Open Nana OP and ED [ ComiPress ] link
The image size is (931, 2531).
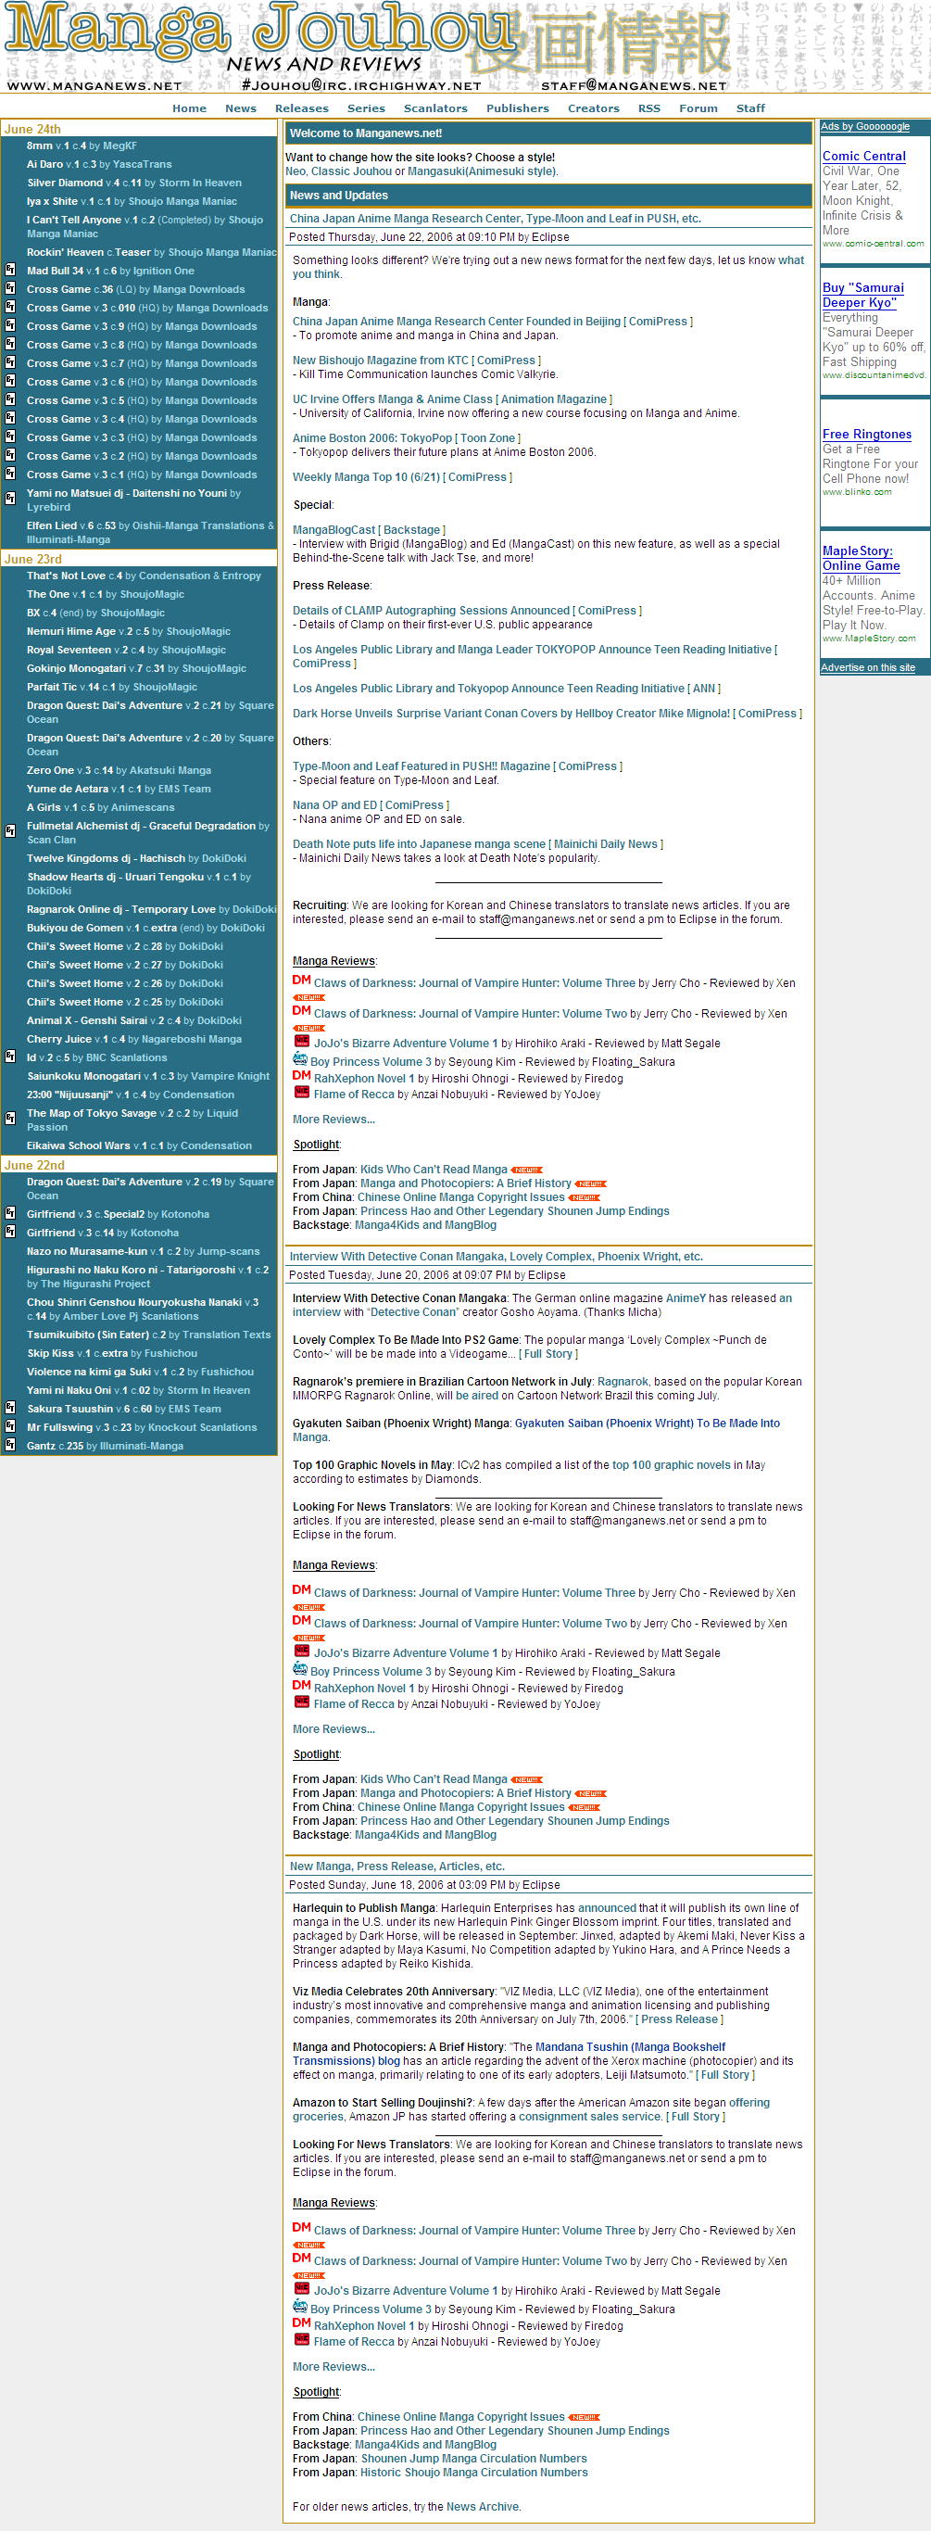[371, 804]
